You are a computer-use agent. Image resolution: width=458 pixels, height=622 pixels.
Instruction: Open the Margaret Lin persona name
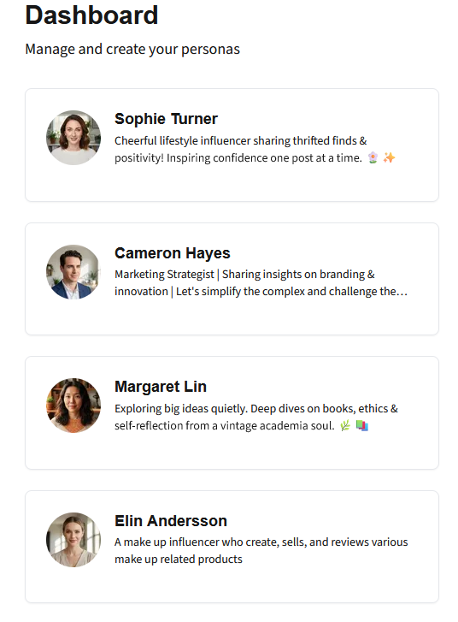[x=161, y=387]
